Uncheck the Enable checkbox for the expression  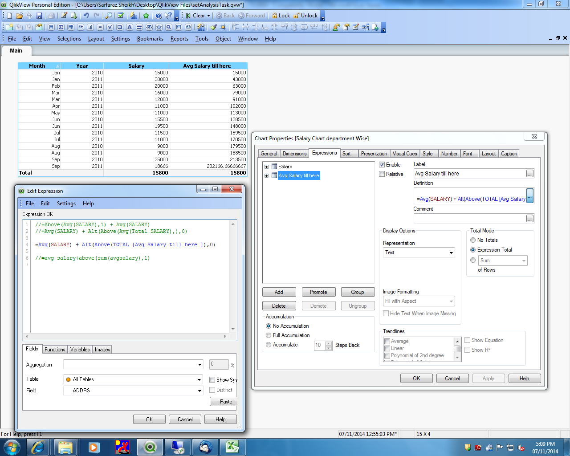click(x=382, y=165)
